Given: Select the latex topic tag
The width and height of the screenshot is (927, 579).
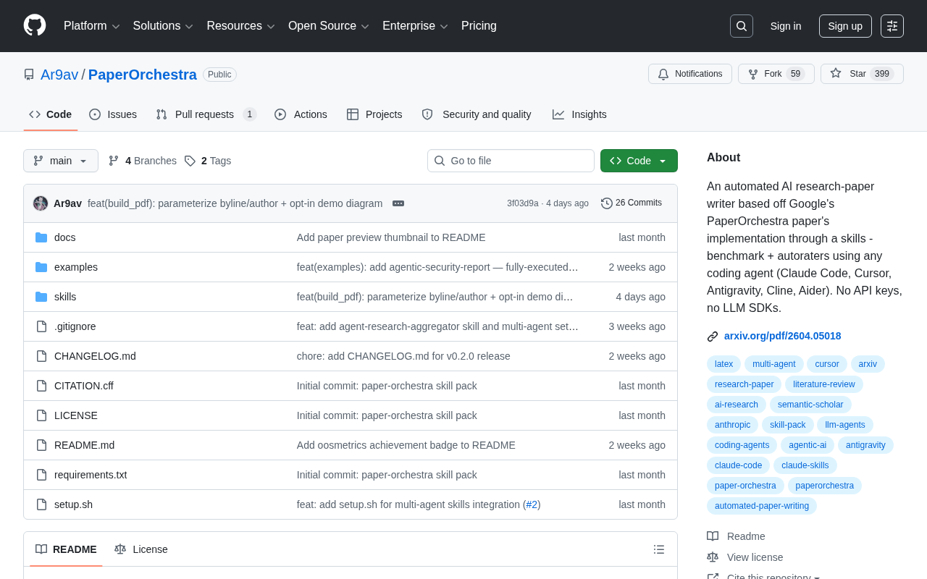Looking at the screenshot, I should 723,364.
